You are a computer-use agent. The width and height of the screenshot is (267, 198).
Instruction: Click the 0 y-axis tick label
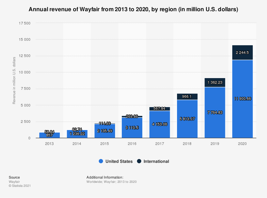[29, 138]
